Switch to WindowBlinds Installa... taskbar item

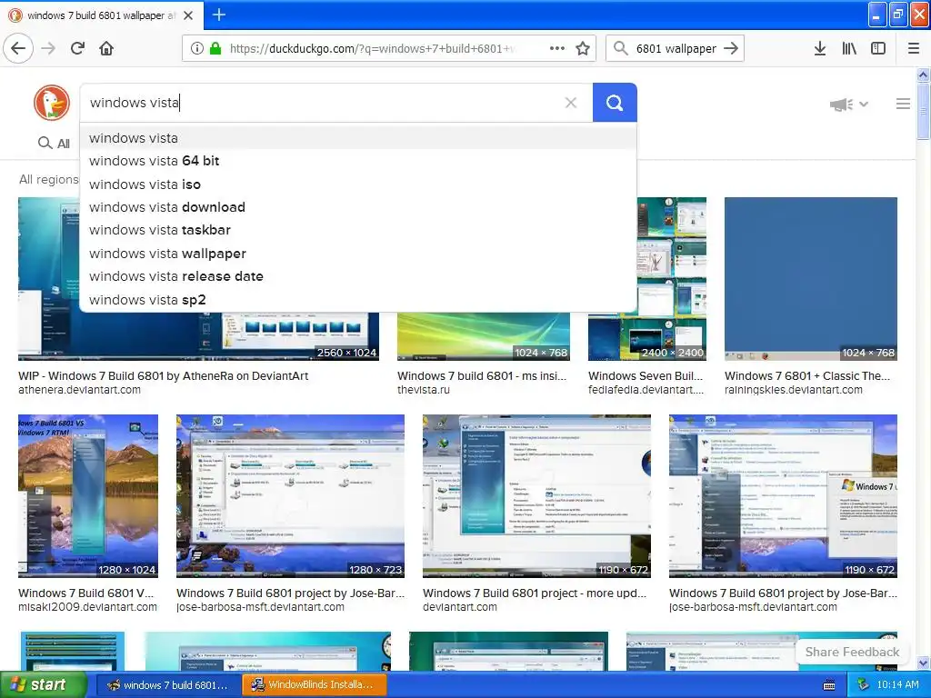315,685
